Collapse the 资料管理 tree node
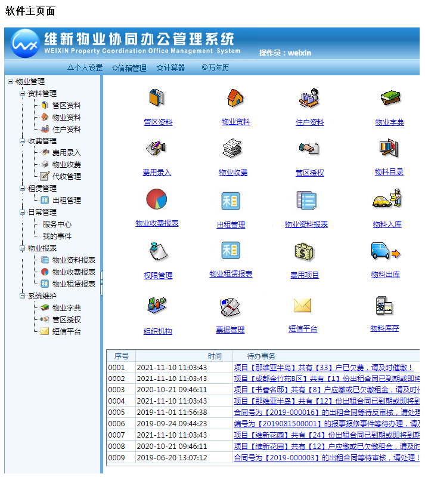This screenshot has width=425, height=477. click(x=22, y=94)
